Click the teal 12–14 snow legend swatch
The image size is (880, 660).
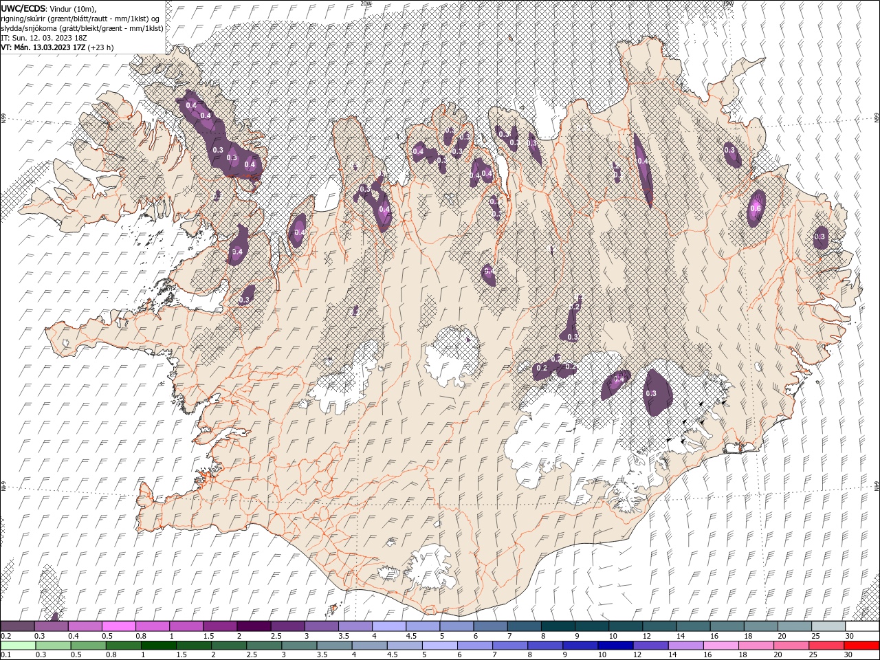(659, 626)
